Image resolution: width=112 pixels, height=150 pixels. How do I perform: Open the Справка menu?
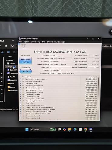(50, 42)
